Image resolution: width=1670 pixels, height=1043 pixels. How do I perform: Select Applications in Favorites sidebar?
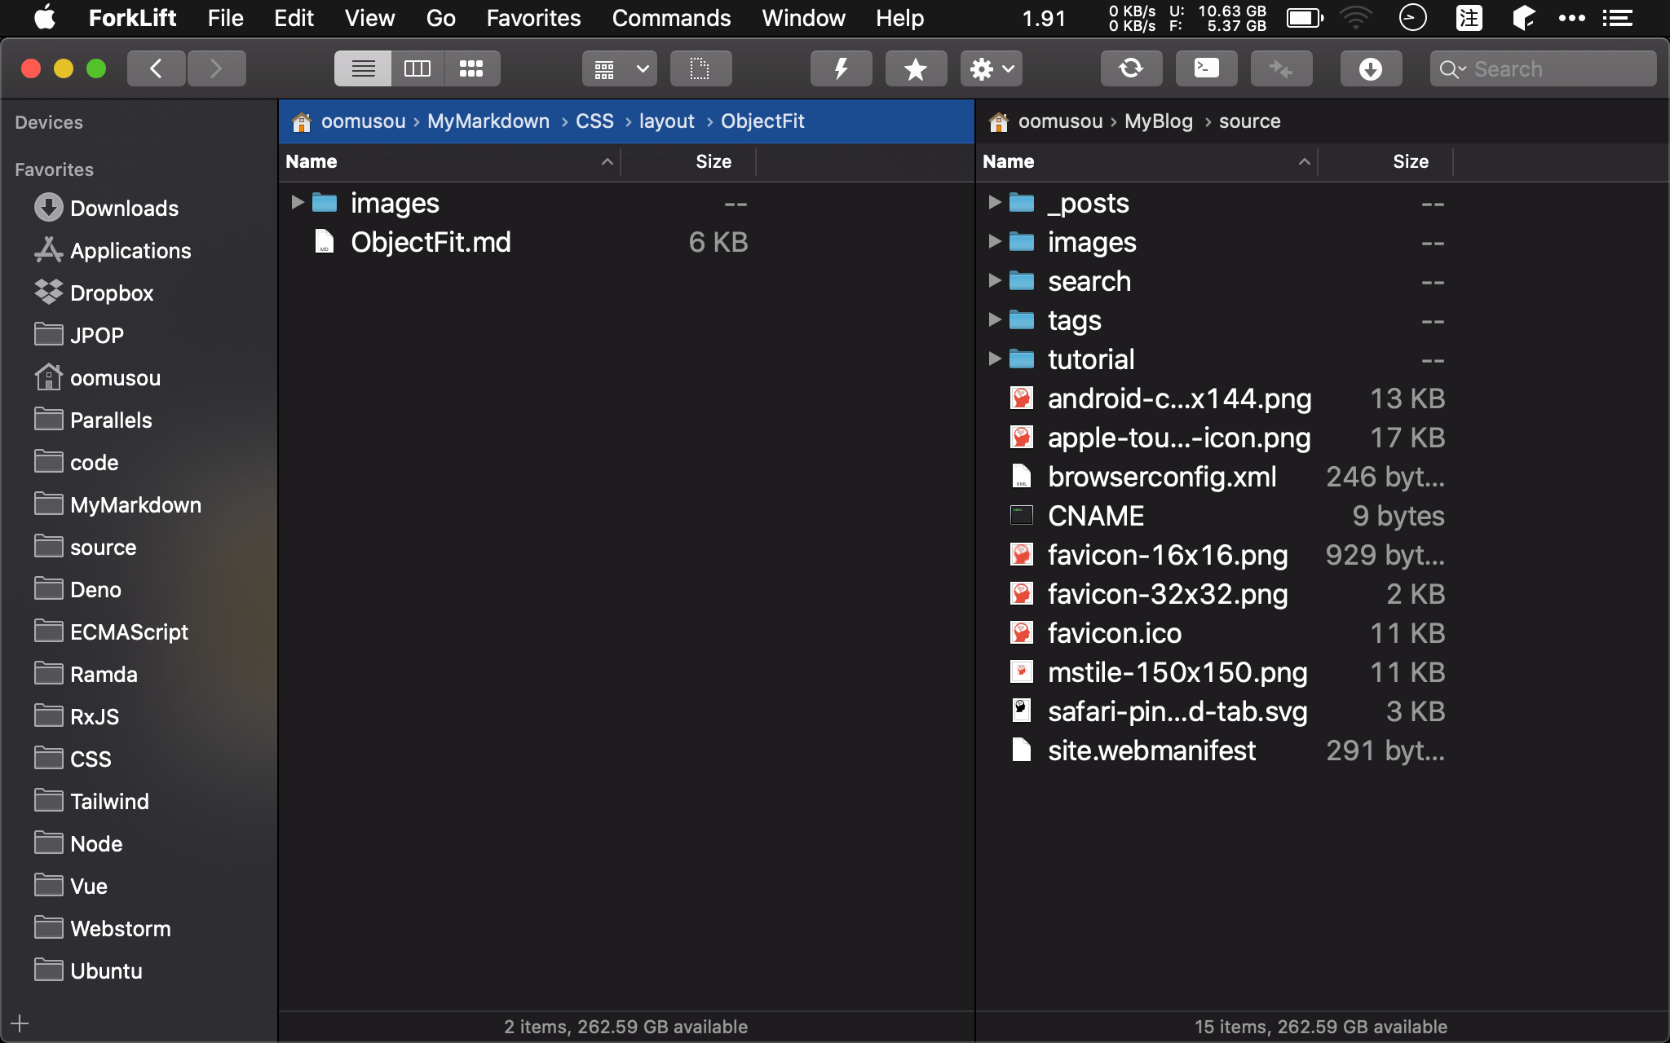click(x=113, y=250)
